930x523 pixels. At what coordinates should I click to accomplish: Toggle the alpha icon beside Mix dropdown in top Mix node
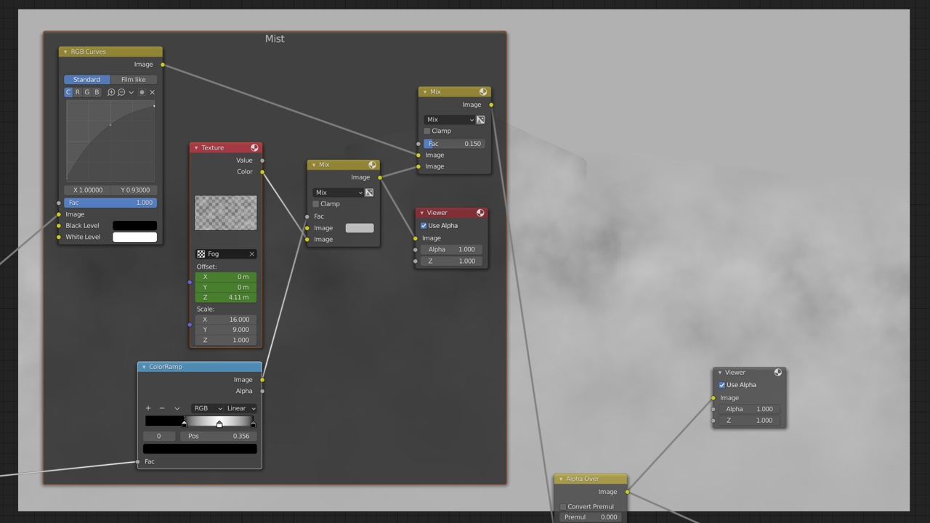pyautogui.click(x=480, y=120)
